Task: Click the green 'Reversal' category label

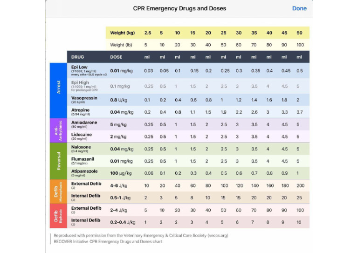Action: click(x=58, y=161)
